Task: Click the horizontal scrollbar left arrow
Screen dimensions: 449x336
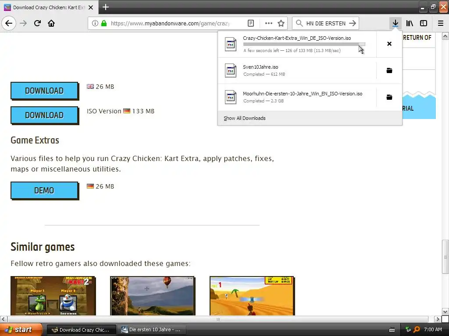Action: tap(3, 319)
